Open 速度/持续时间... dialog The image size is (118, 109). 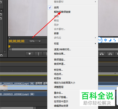(62, 49)
